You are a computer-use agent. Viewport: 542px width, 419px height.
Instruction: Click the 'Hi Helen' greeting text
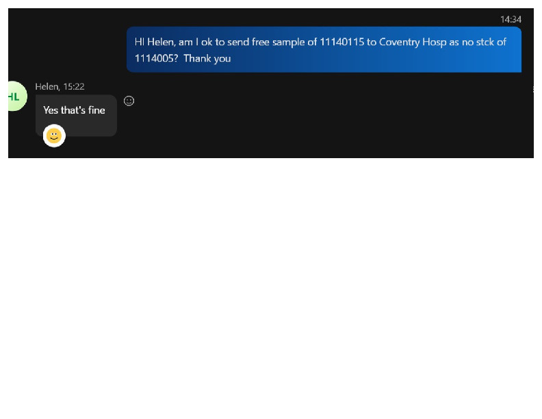pyautogui.click(x=155, y=42)
